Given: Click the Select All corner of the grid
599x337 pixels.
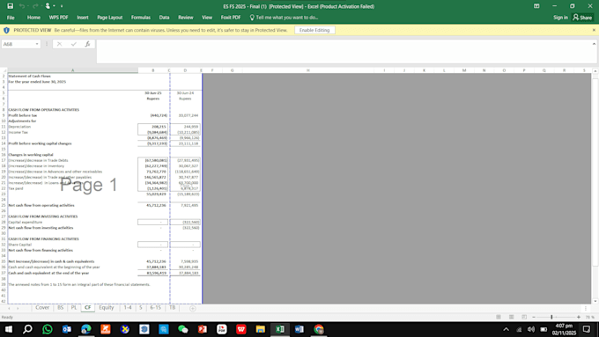Looking at the screenshot, I should [4, 70].
